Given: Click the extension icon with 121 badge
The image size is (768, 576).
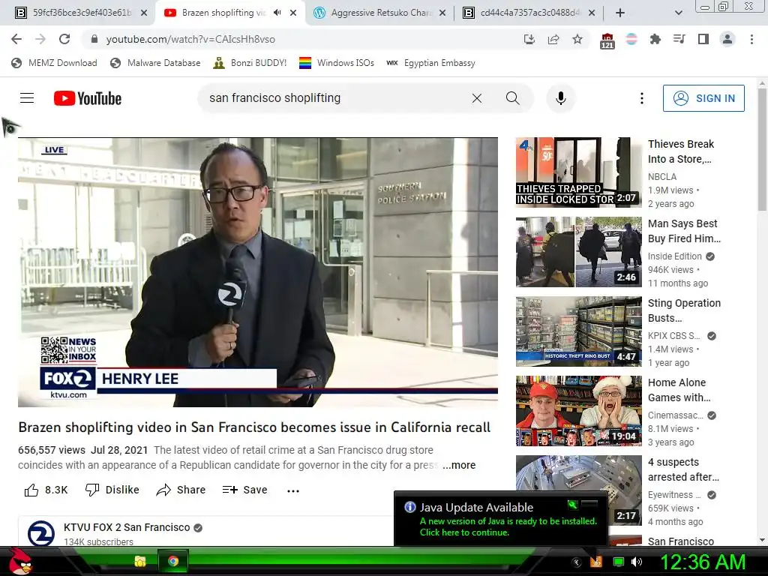Looking at the screenshot, I should click(607, 40).
